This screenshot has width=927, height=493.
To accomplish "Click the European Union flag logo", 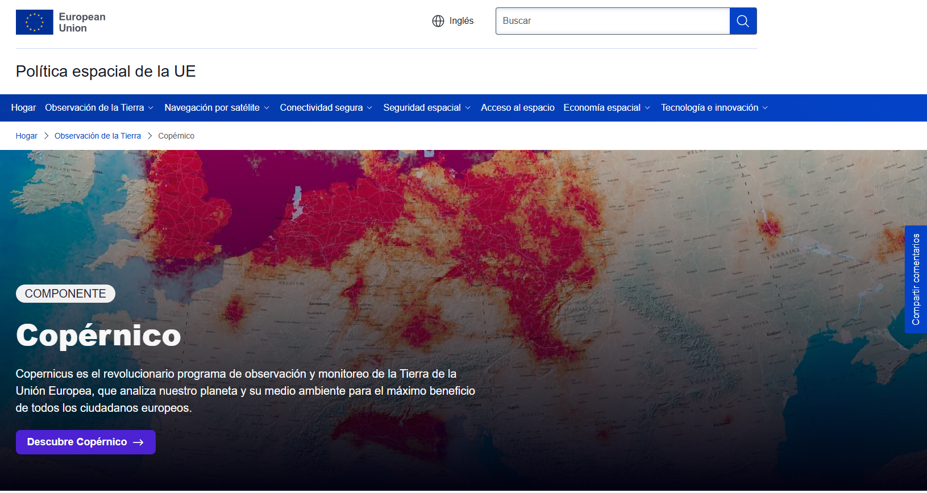I will coord(35,22).
